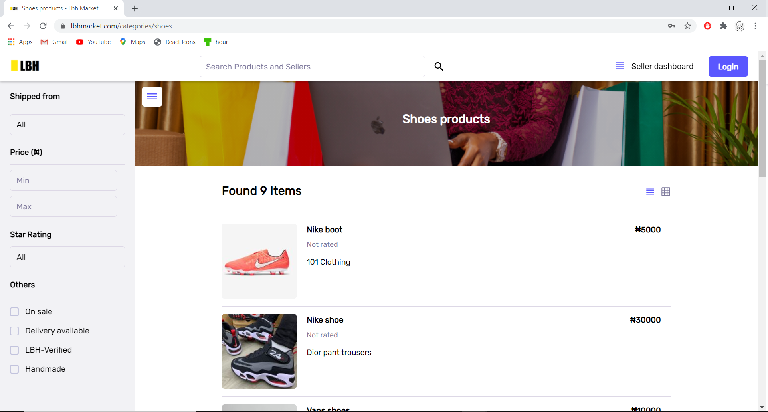768x412 pixels.
Task: Click Not rated under Nike shoe
Action: tap(322, 335)
